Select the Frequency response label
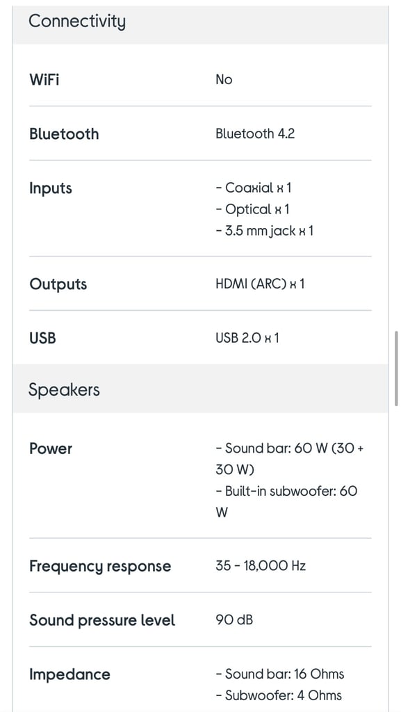This screenshot has height=712, width=401. (x=100, y=567)
